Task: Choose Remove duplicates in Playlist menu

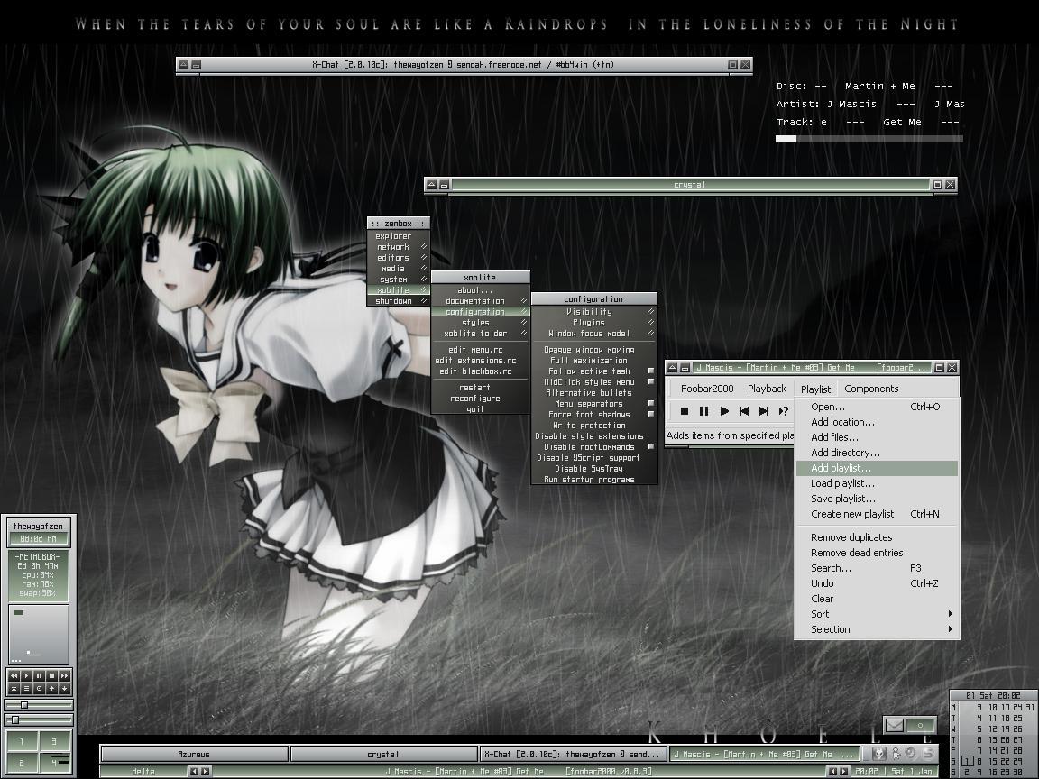Action: (877, 537)
